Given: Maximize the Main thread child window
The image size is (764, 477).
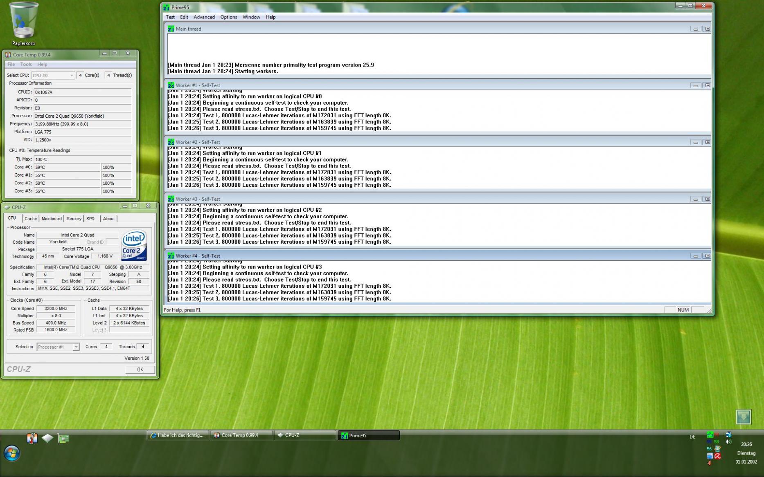Looking at the screenshot, I should 707,29.
